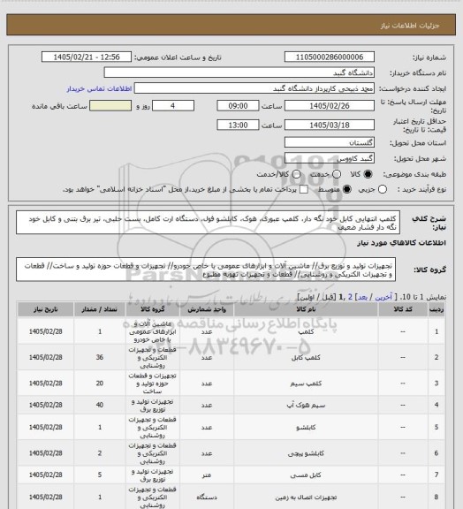
Task: Choose the متوسط purchase type radio
Action: [x=347, y=189]
